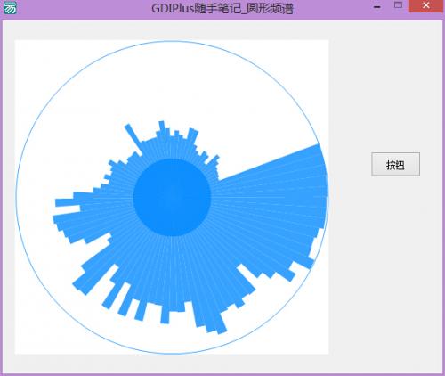Click the thin slanted spike bar at upper left
Viewport: 445px width, 376px height.
pyautogui.click(x=133, y=136)
